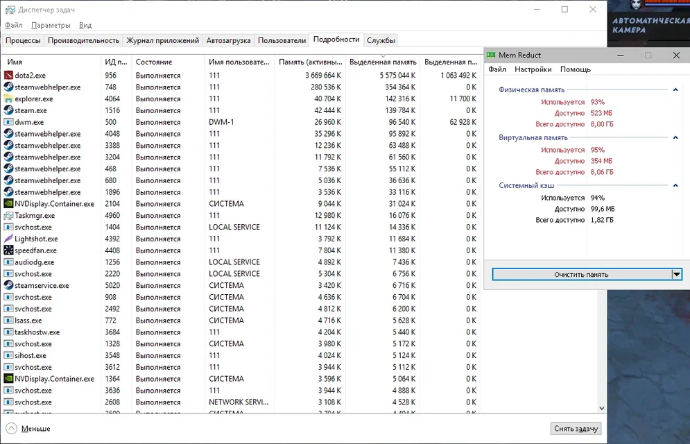Switch to the Производительность tab
The width and height of the screenshot is (690, 444).
[x=84, y=40]
